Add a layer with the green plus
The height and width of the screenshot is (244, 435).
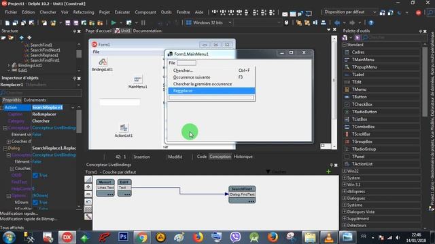(x=328, y=171)
